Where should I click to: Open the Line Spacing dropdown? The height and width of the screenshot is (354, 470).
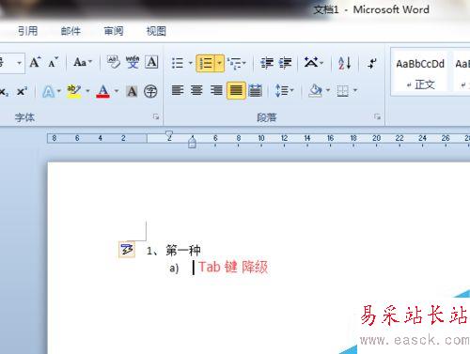284,91
